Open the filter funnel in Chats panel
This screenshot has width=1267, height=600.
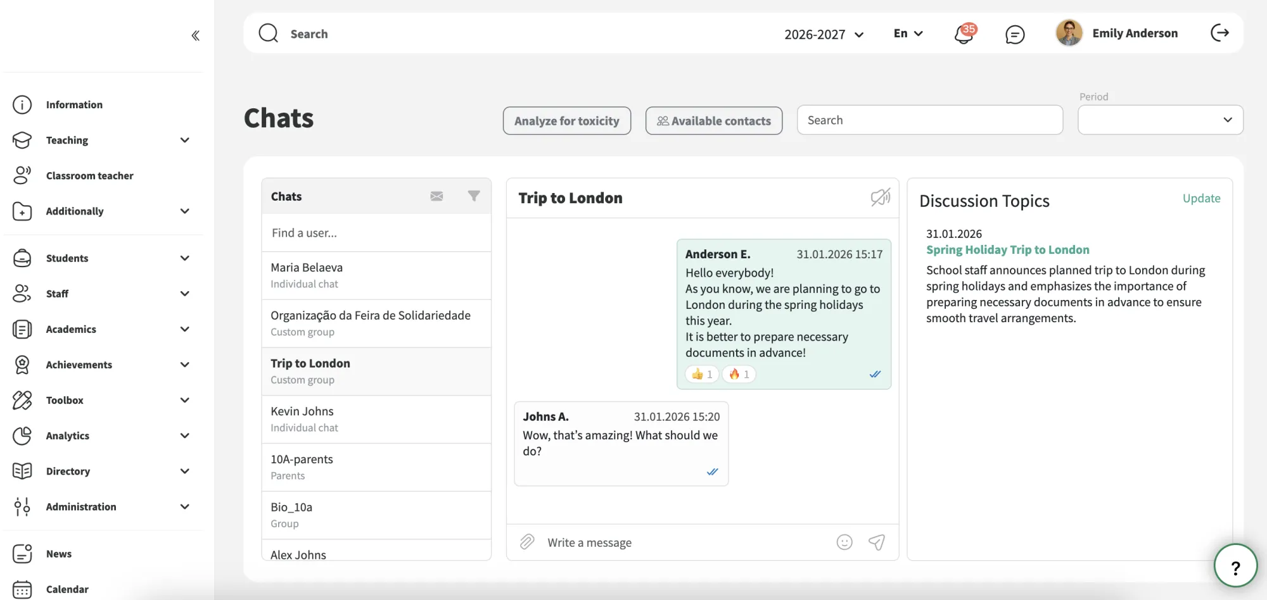click(474, 196)
